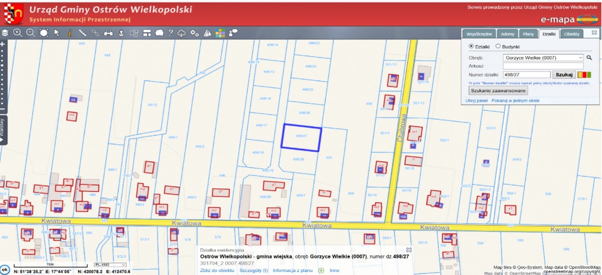Open the gears settings icon

(x=195, y=34)
